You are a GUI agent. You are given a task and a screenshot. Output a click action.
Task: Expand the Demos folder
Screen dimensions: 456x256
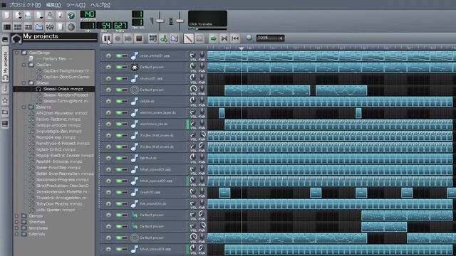click(x=17, y=216)
